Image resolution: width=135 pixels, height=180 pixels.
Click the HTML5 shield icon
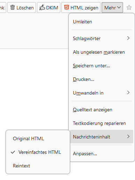[x=67, y=7]
